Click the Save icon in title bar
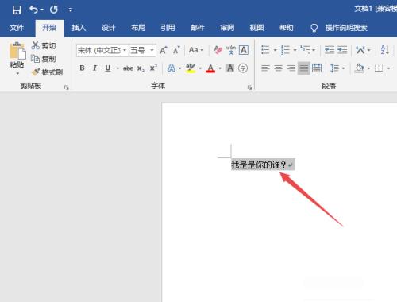 click(17, 10)
